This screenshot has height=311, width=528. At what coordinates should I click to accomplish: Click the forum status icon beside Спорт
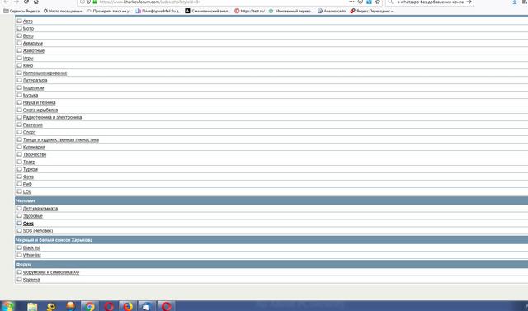click(x=20, y=132)
